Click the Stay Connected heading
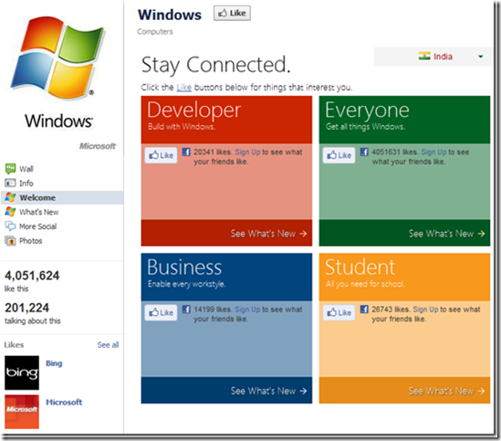The height and width of the screenshot is (441, 501). pyautogui.click(x=216, y=65)
